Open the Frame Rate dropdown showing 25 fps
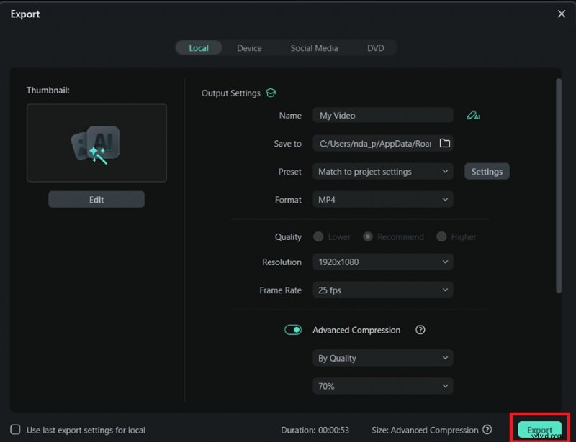This screenshot has height=442, width=576. 382,290
